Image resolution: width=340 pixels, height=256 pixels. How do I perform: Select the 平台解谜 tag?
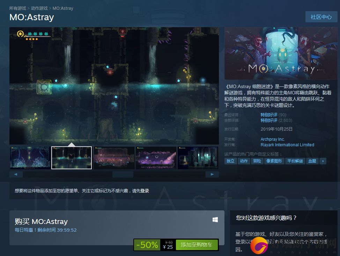[295, 161]
